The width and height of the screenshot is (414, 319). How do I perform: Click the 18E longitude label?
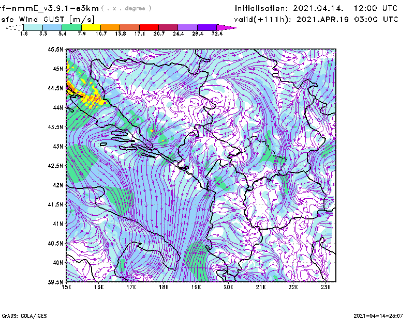coord(164,287)
